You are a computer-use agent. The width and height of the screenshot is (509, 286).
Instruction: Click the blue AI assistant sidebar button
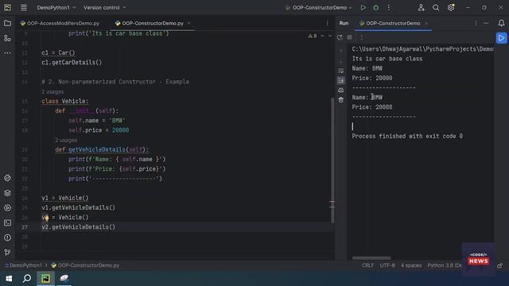click(501, 38)
